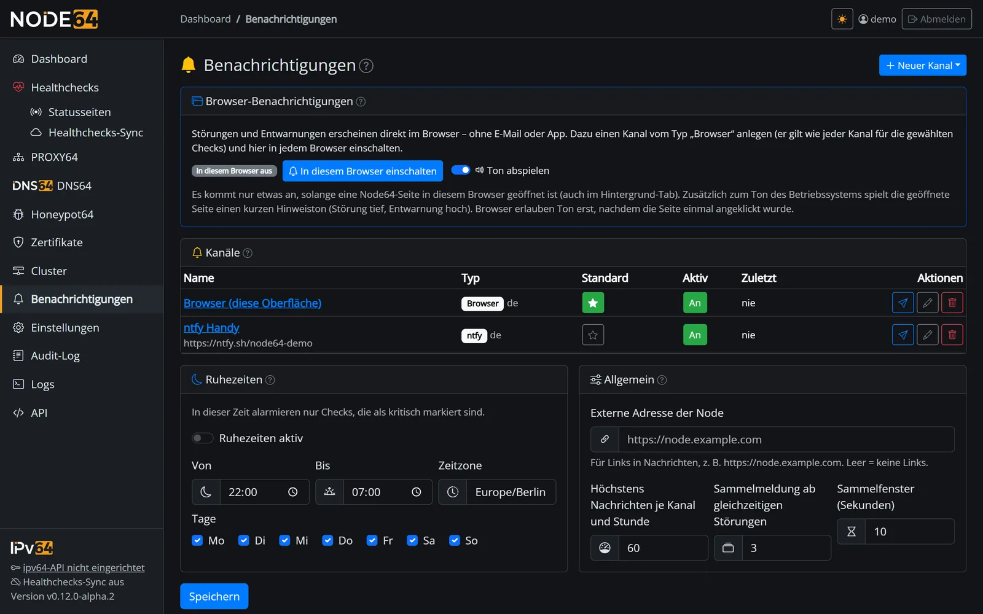Open help icon beside Kanäle
983x614 pixels.
pos(248,253)
